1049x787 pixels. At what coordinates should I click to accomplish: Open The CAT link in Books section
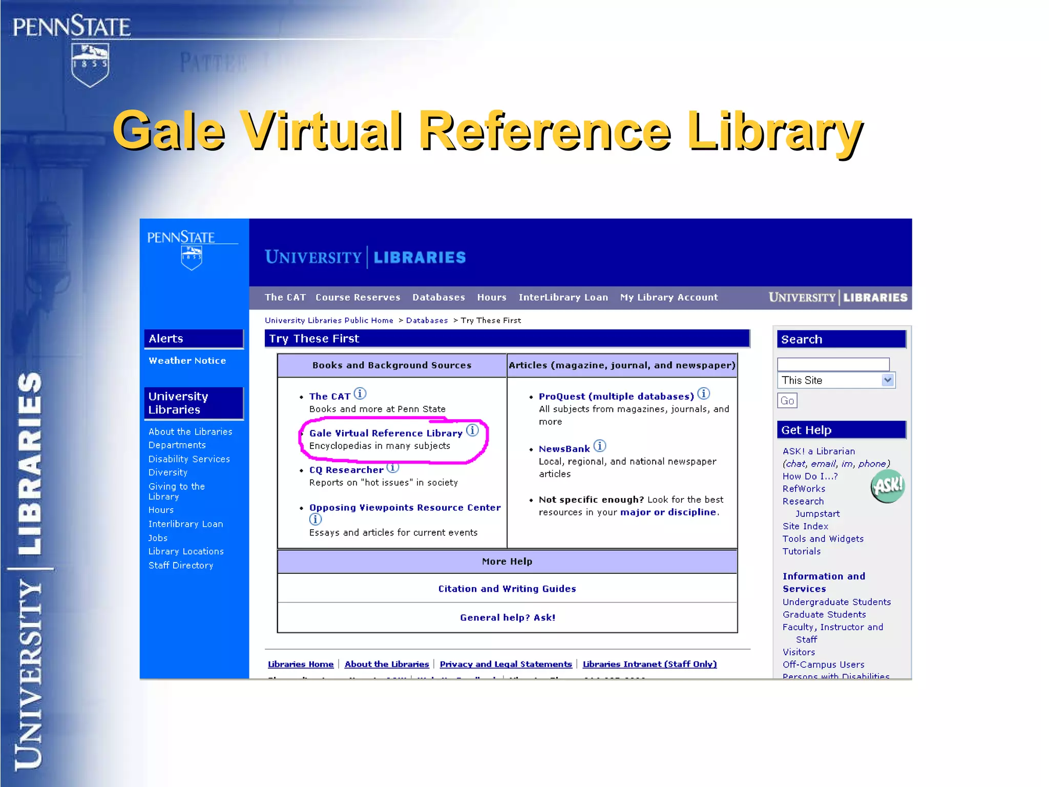(x=330, y=397)
